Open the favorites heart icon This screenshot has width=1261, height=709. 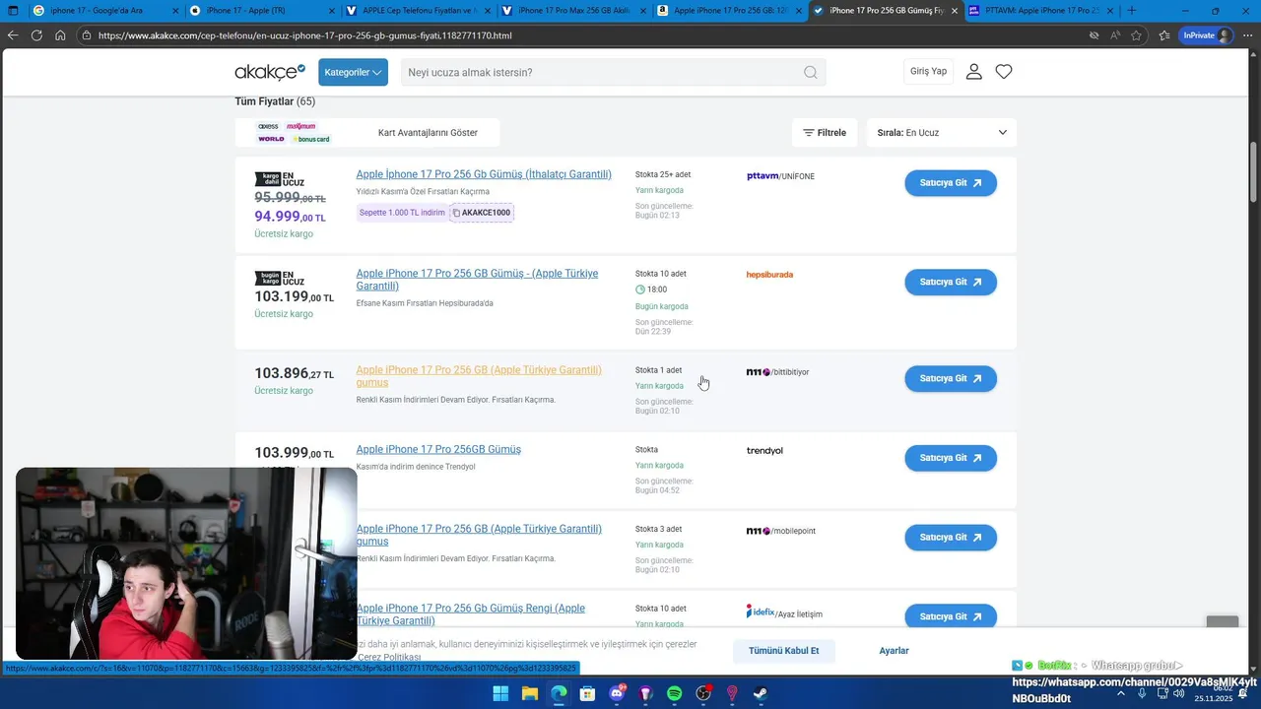pyautogui.click(x=1004, y=72)
